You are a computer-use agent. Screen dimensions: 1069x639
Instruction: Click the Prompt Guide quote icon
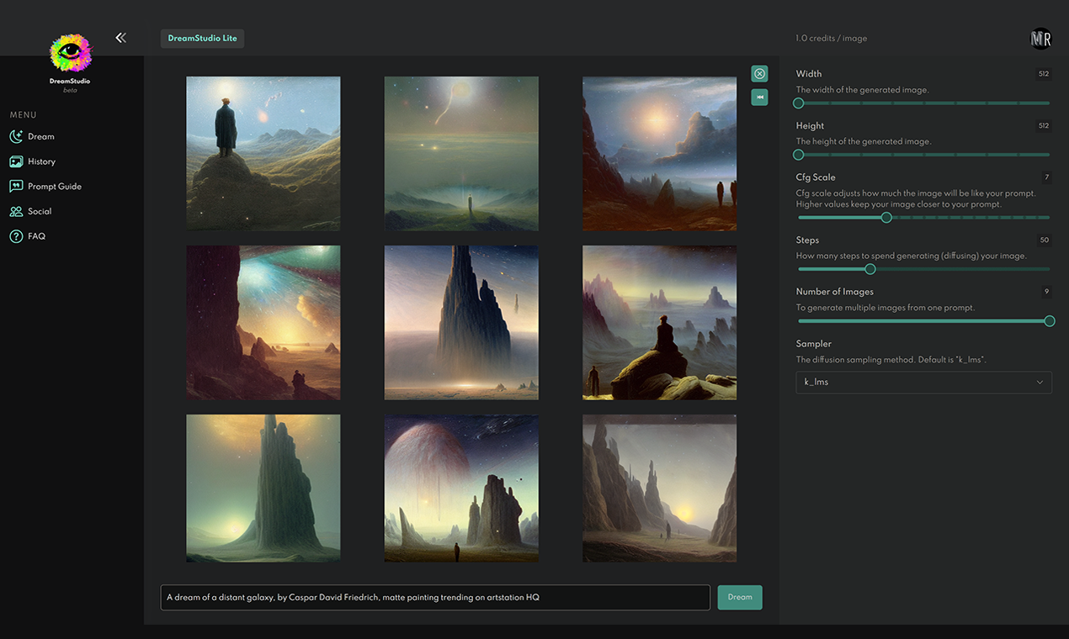16,187
